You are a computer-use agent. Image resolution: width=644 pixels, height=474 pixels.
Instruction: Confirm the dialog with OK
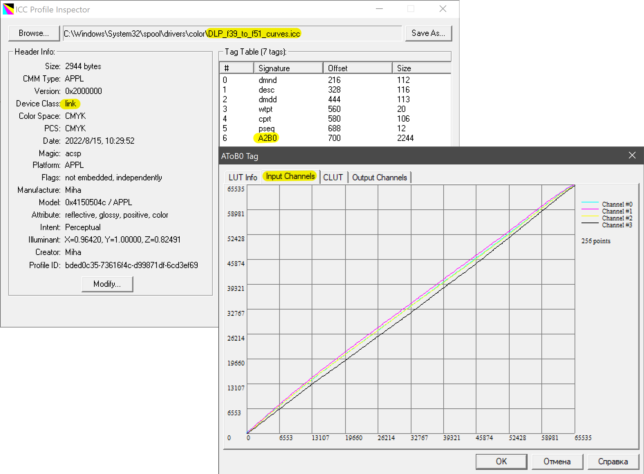coord(501,462)
